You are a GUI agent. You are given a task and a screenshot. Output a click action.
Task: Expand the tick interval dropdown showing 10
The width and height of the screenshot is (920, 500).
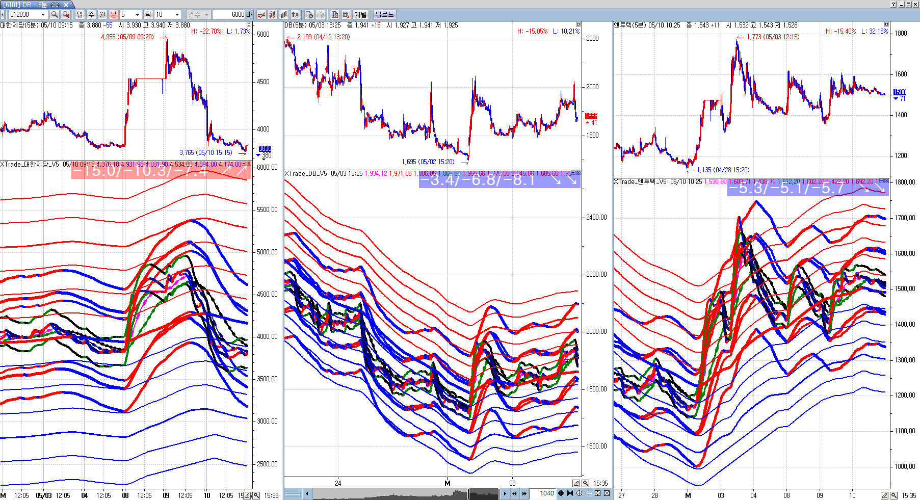coord(177,15)
